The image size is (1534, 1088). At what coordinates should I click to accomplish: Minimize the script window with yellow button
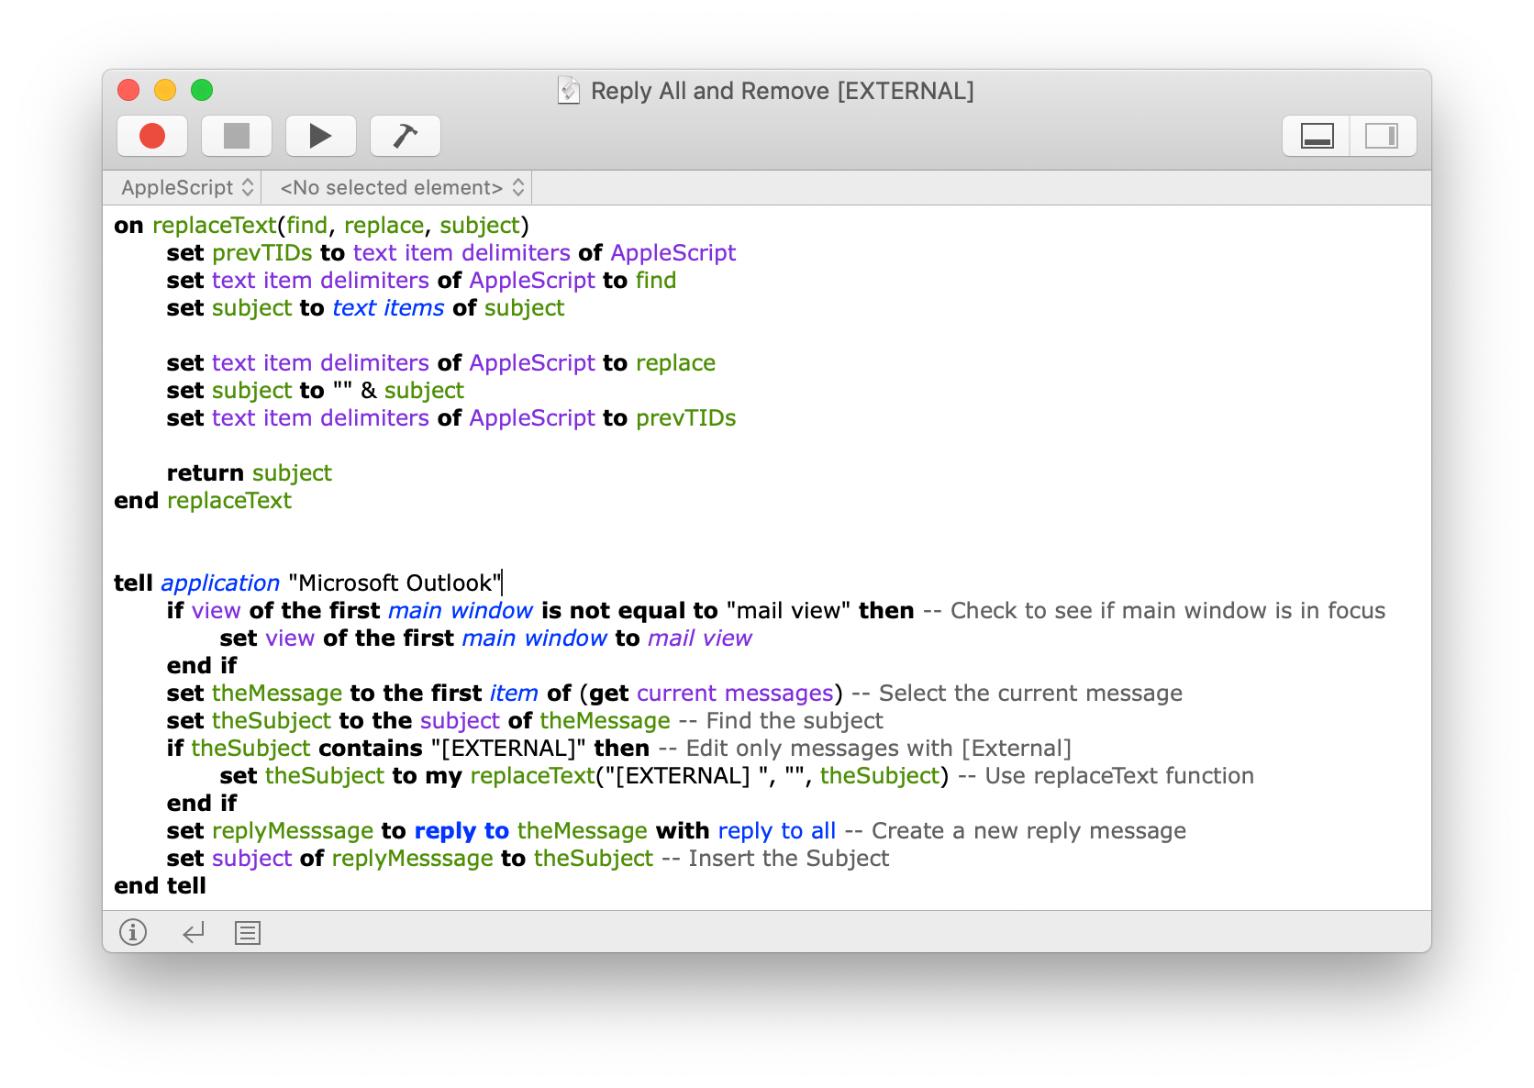pyautogui.click(x=165, y=90)
